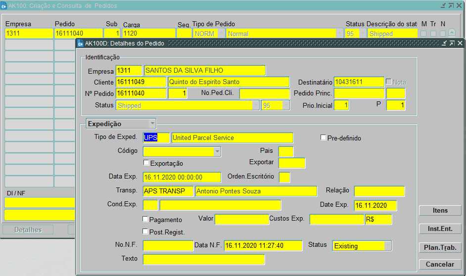Image resolution: width=466 pixels, height=276 pixels.
Task: Click the AK100 main window title icon
Action: (4, 6)
